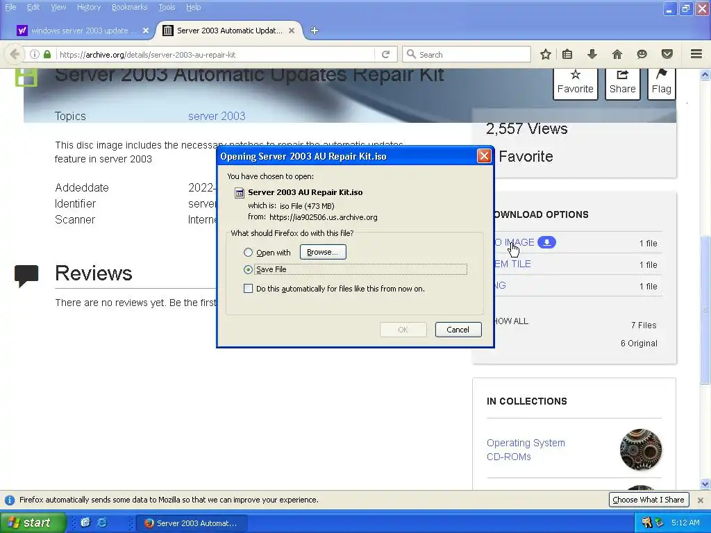The height and width of the screenshot is (533, 711).
Task: Open the Edit menu
Action: pos(33,7)
